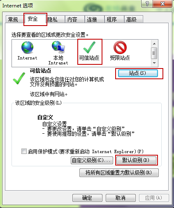The width and height of the screenshot is (174, 208).
Task: Open 自定义级别(C)... settings
Action: point(92,160)
